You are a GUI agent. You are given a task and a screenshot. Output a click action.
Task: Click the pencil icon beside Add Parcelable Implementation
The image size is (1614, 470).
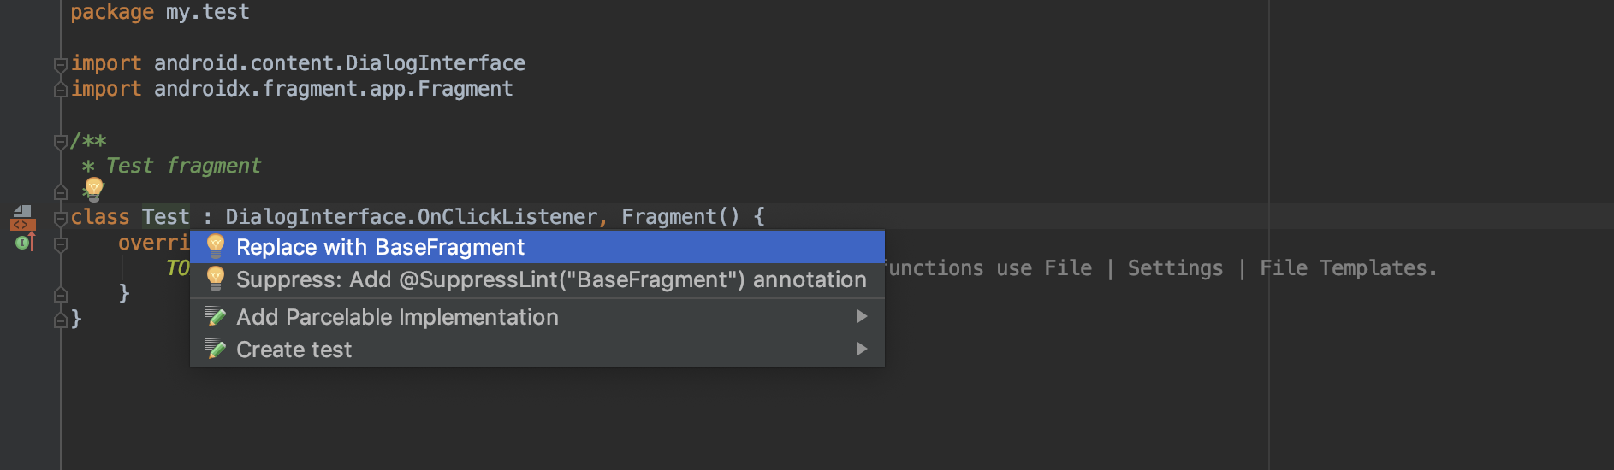216,317
